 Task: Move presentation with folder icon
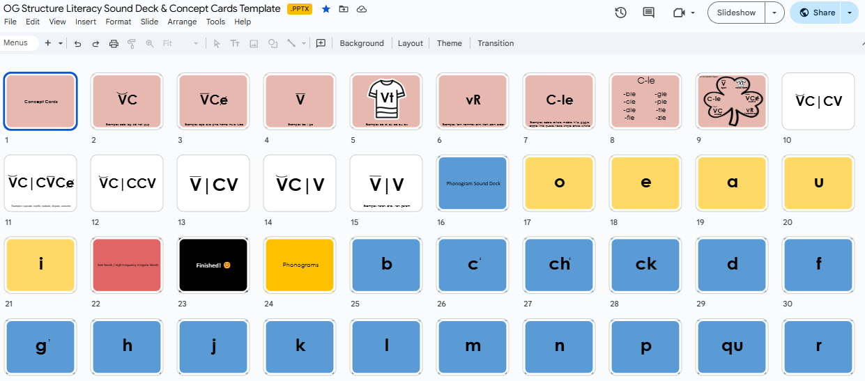pyautogui.click(x=344, y=9)
